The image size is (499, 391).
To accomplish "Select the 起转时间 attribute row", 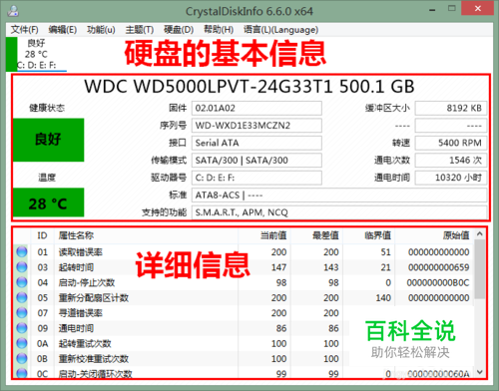I will coord(244,267).
